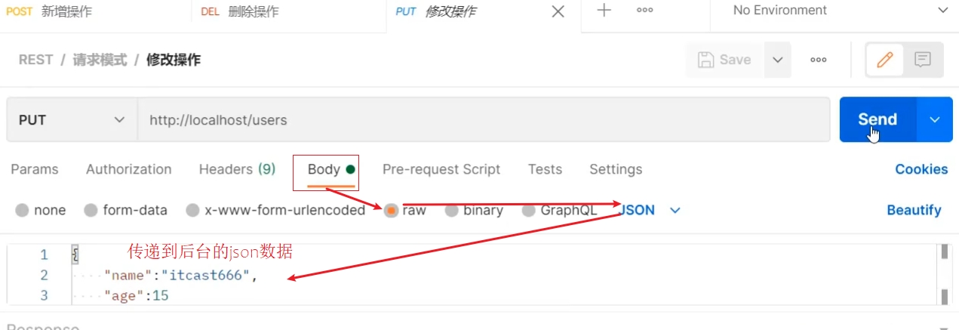This screenshot has width=959, height=330.
Task: Open the request's more actions ellipsis
Action: pos(818,60)
